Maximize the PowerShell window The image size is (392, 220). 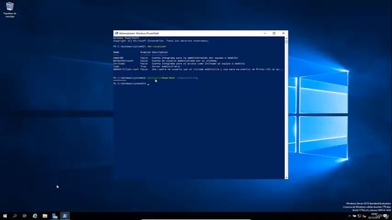[x=274, y=33]
